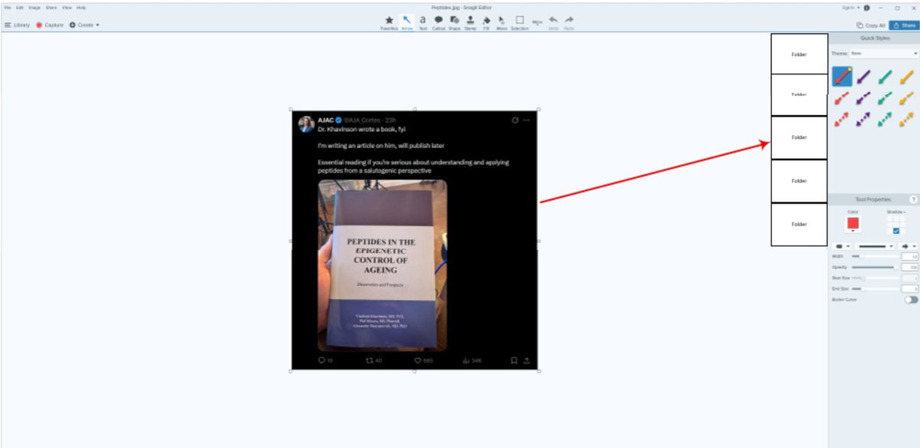Open the Stamp tool
Viewport: 920px width, 448px height.
(470, 21)
